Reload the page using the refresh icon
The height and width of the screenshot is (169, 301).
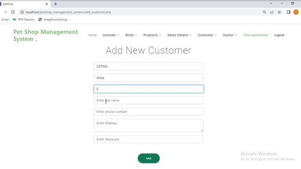[13, 12]
